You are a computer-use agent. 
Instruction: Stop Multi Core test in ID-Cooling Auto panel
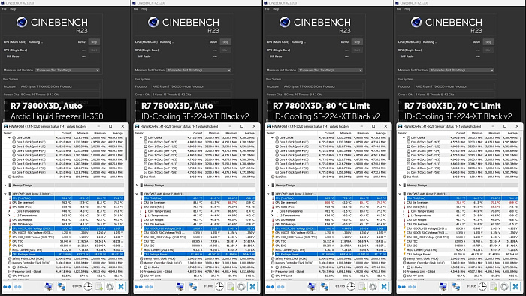[x=225, y=42]
